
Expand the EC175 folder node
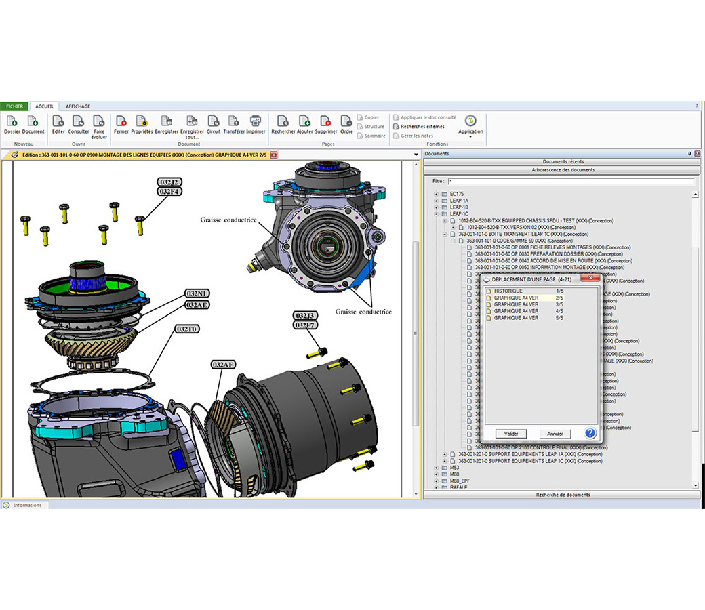pyautogui.click(x=437, y=194)
